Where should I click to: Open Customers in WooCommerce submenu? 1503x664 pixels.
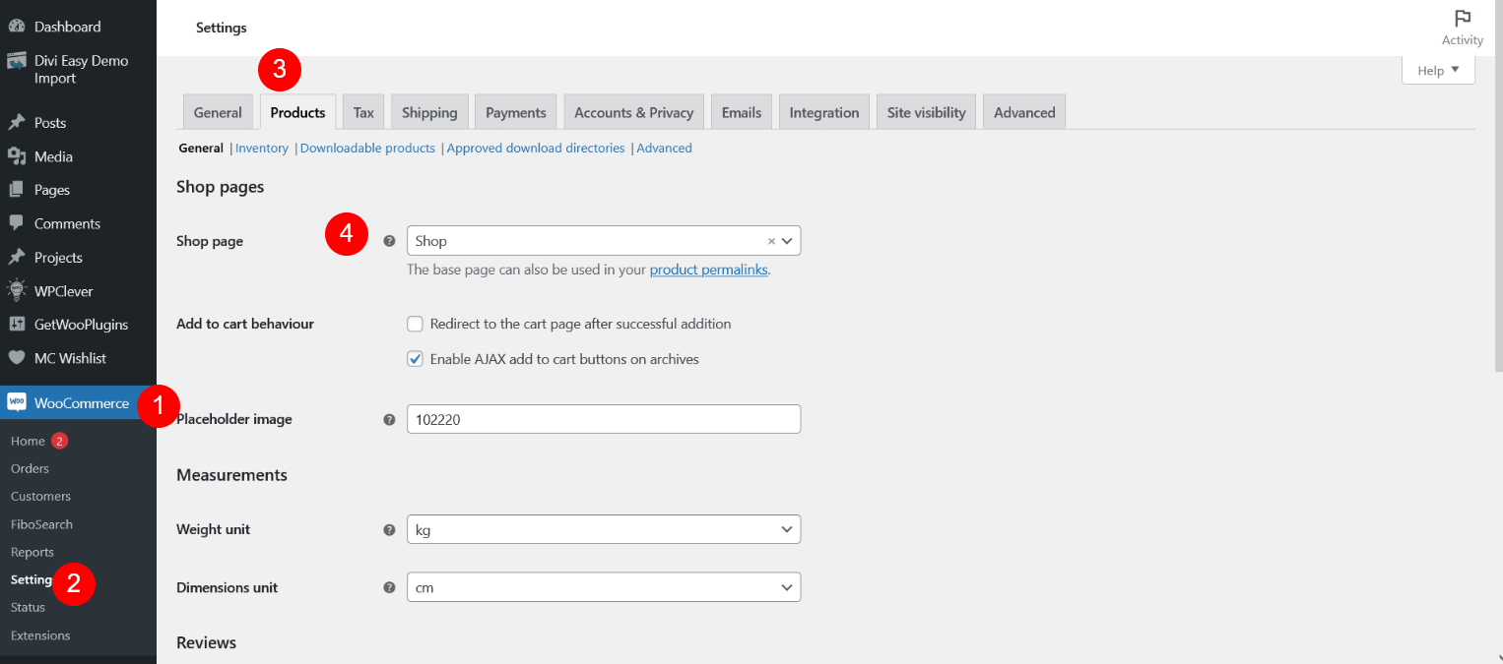[40, 496]
